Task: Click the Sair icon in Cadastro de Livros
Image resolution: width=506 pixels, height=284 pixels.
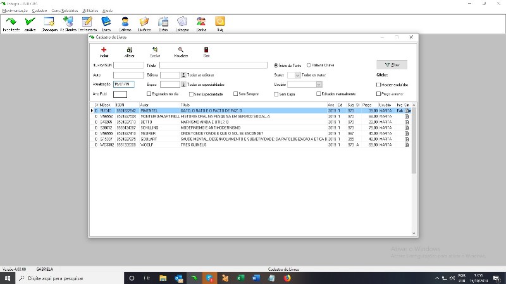Action: [x=206, y=50]
